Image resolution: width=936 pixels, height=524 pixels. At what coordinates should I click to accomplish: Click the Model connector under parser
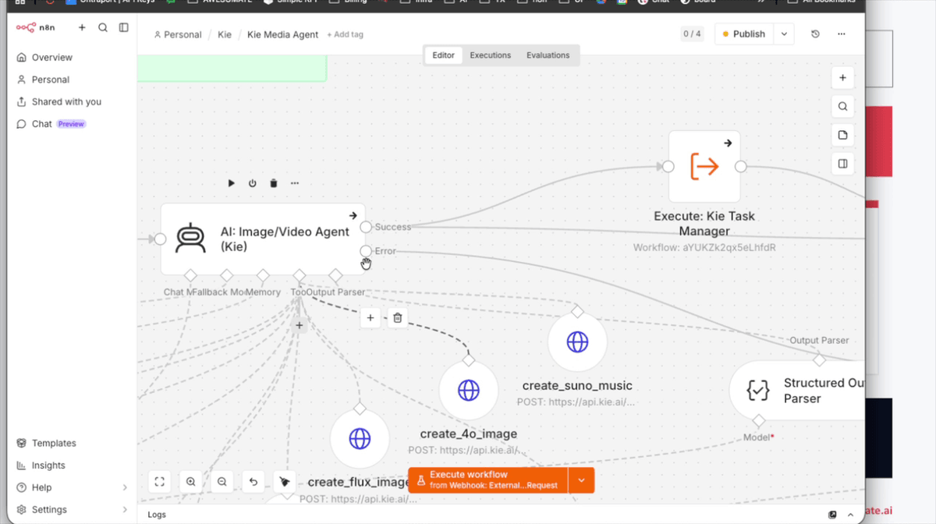pyautogui.click(x=759, y=420)
